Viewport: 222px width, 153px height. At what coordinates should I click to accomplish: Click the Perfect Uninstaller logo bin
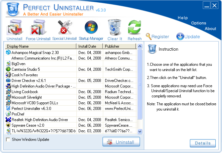point(13,9)
